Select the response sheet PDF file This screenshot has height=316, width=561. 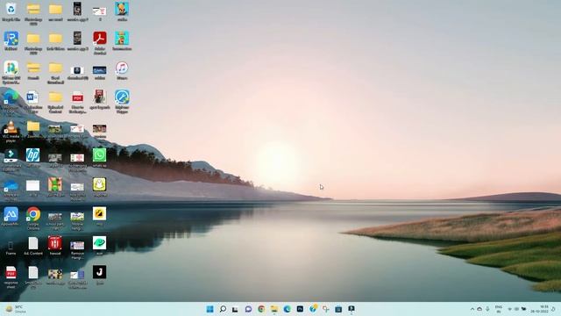11,277
